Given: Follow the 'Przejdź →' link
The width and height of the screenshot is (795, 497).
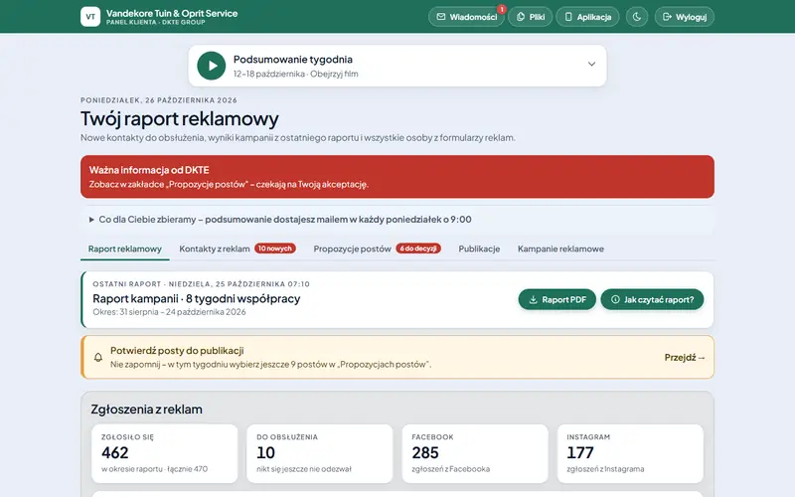Looking at the screenshot, I should [x=685, y=357].
